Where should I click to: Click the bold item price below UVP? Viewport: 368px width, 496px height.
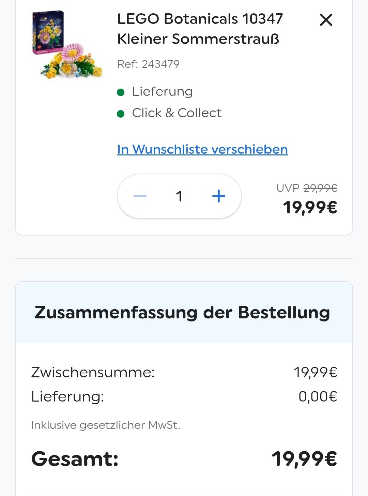[x=310, y=207]
